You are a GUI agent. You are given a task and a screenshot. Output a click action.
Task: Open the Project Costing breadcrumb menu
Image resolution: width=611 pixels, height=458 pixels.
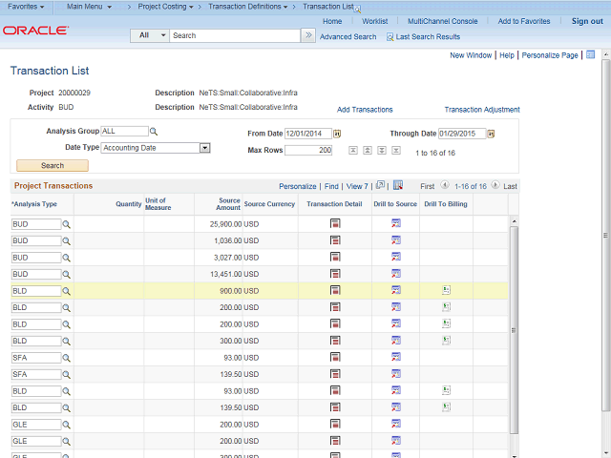point(165,7)
